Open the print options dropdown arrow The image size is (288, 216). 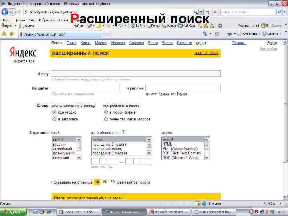click(x=234, y=34)
